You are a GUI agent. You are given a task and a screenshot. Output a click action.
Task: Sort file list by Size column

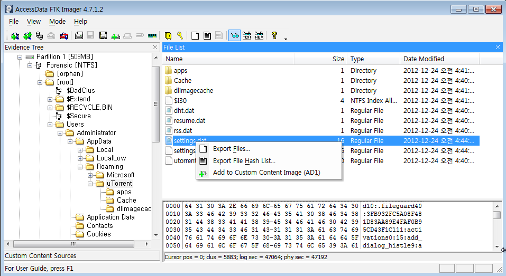tap(320, 59)
